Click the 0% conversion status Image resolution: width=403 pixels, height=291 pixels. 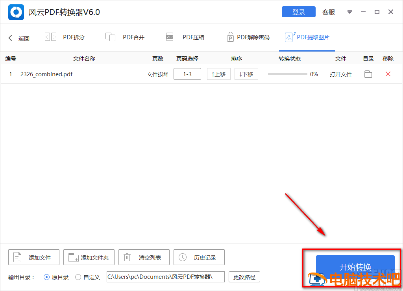[314, 74]
